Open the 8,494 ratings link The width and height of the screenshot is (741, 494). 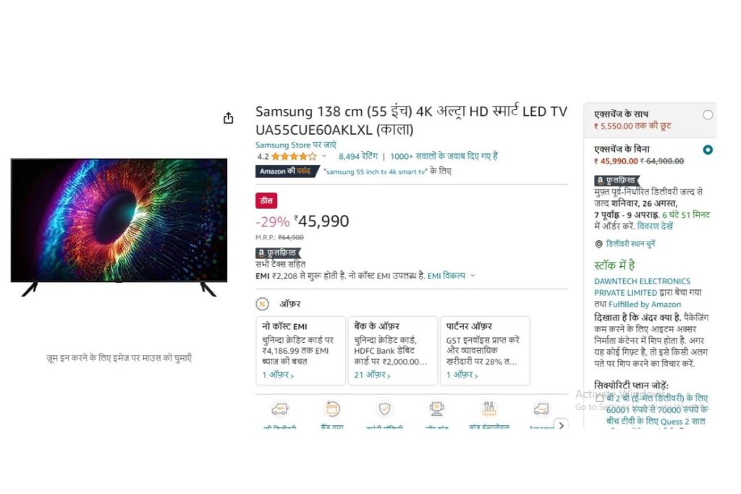(358, 156)
